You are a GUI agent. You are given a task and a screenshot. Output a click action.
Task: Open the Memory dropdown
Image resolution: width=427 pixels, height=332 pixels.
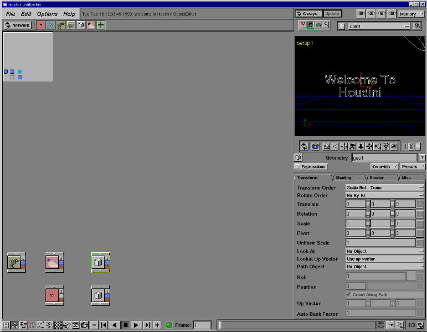pyautogui.click(x=411, y=14)
